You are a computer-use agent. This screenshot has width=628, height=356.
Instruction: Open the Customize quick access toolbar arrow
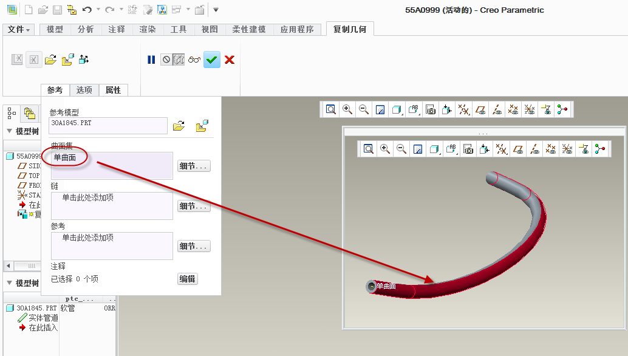pos(216,10)
